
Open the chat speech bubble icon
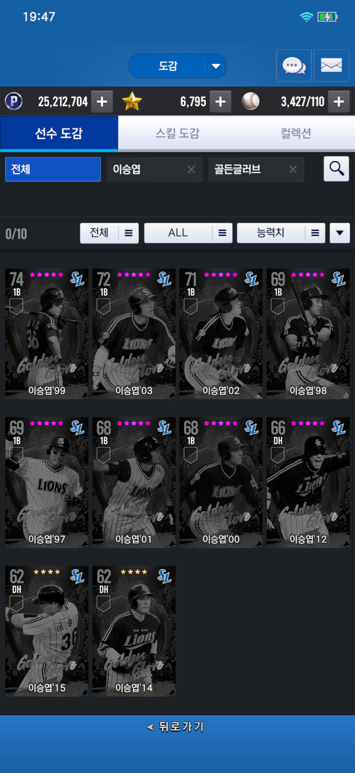(x=293, y=65)
